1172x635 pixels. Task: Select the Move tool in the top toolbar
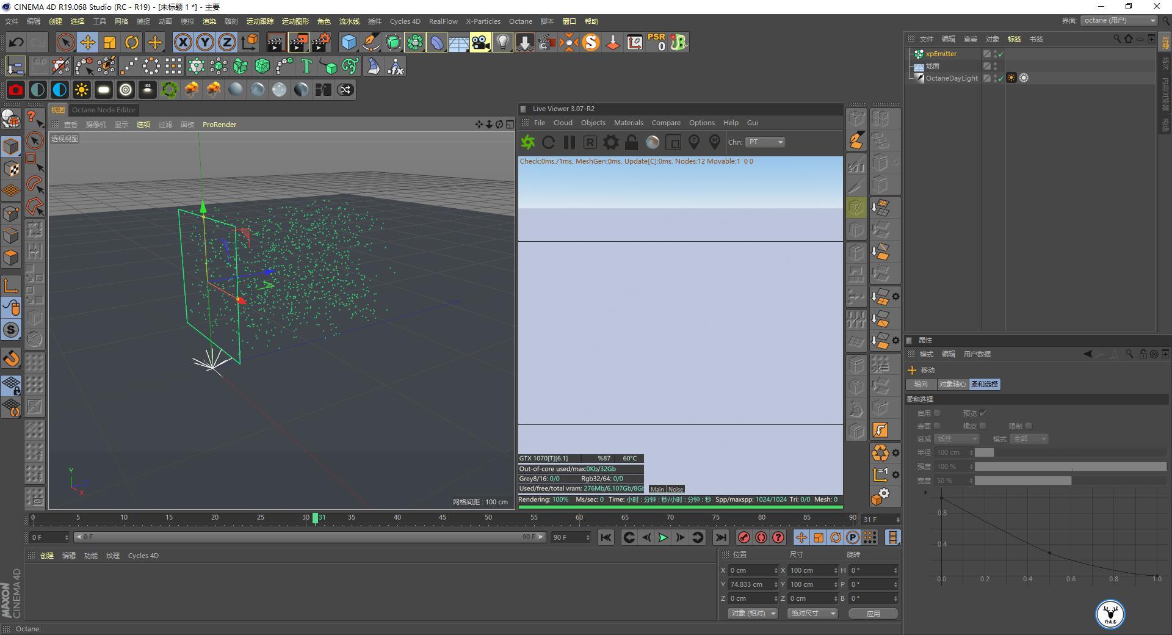[x=87, y=42]
